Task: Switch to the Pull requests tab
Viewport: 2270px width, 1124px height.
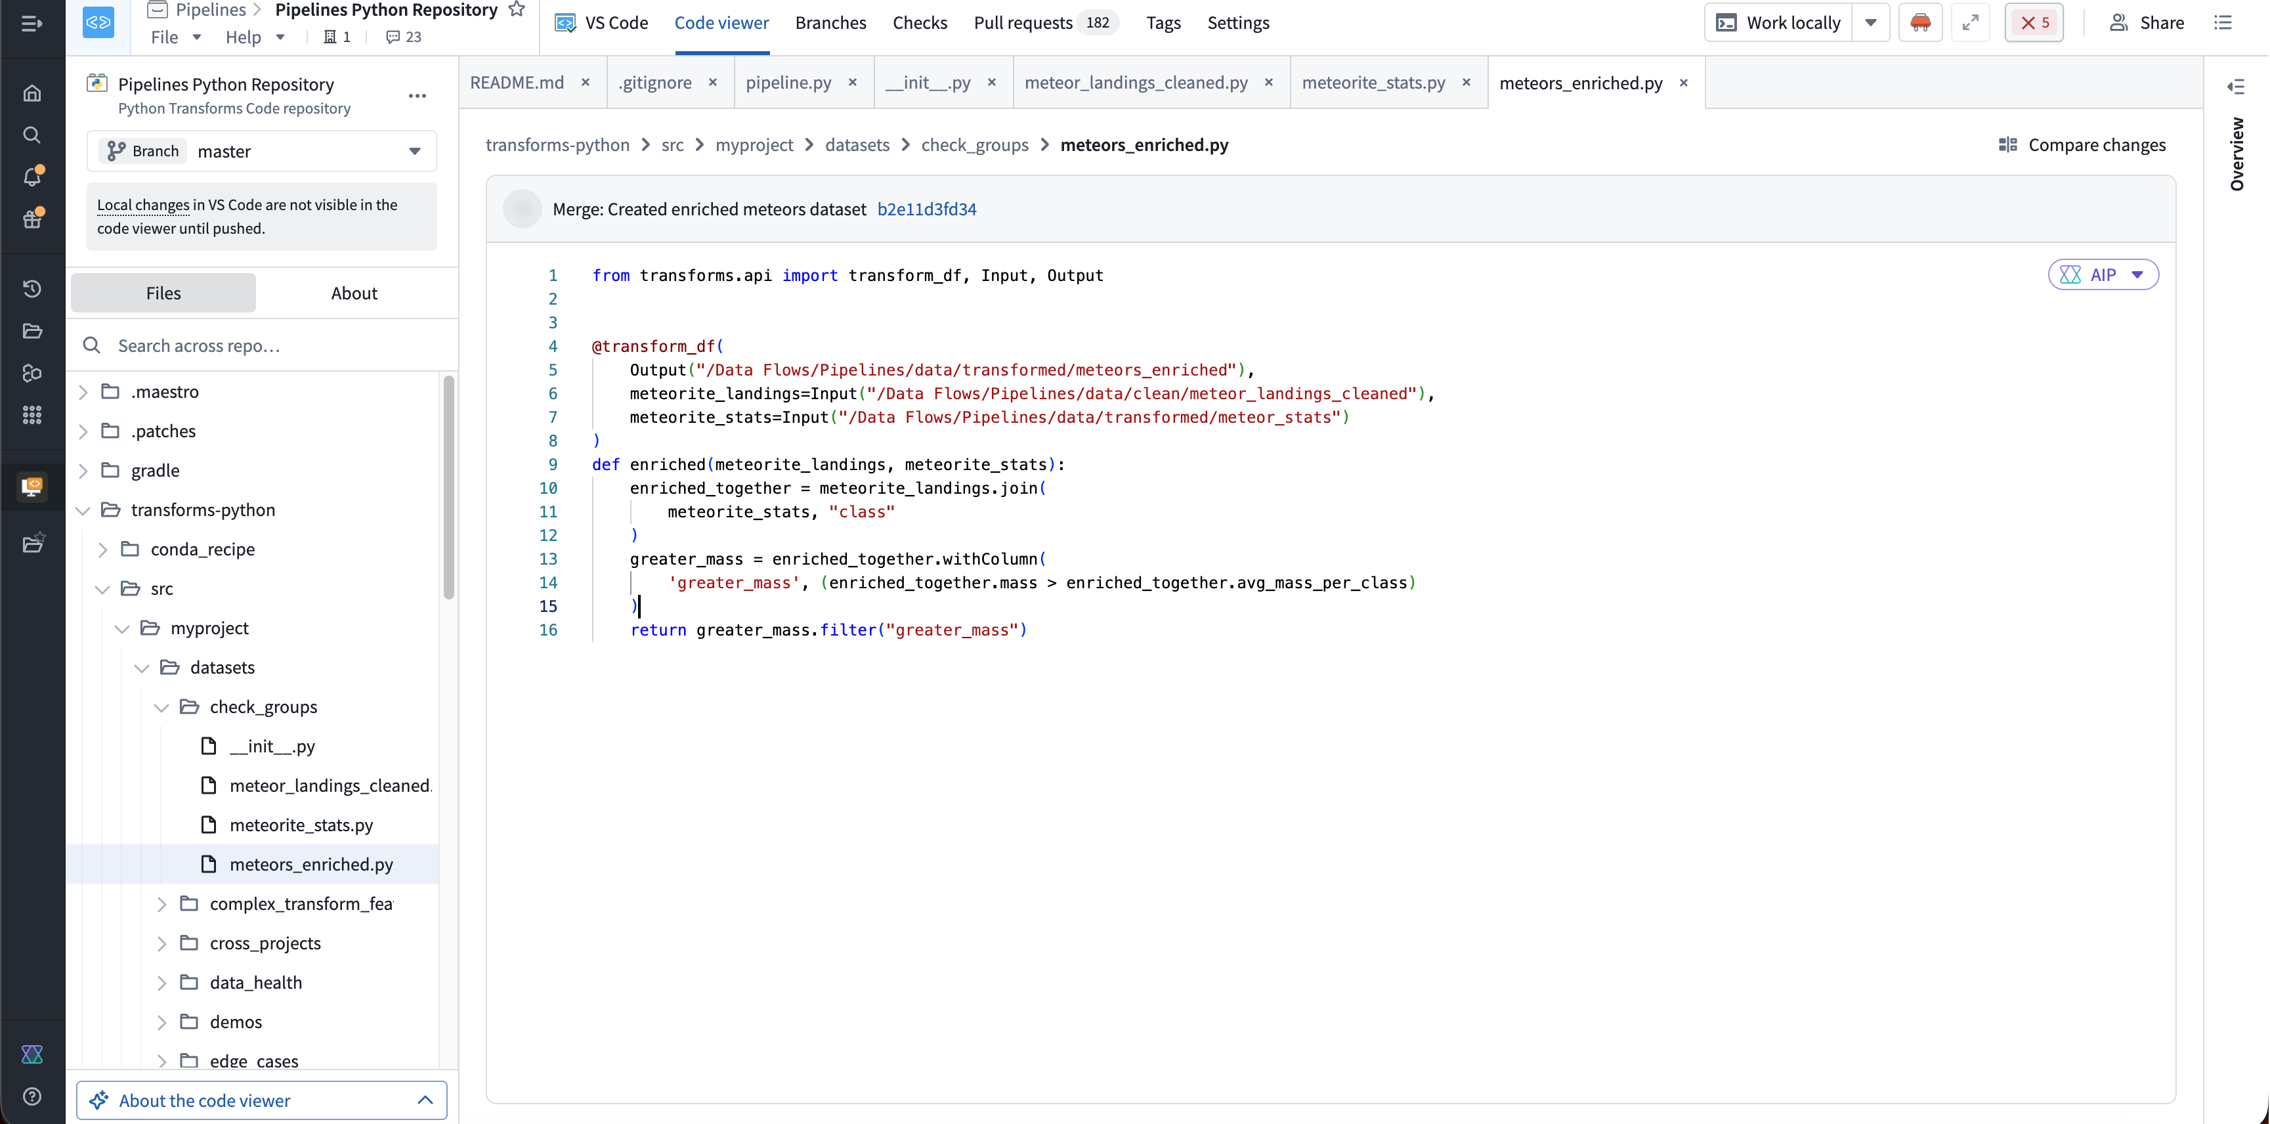Action: click(x=1045, y=23)
